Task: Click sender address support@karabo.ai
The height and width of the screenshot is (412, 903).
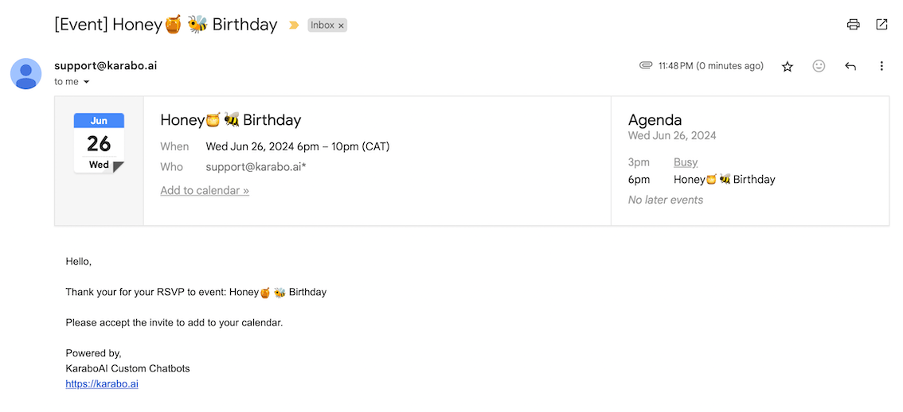Action: click(x=105, y=66)
